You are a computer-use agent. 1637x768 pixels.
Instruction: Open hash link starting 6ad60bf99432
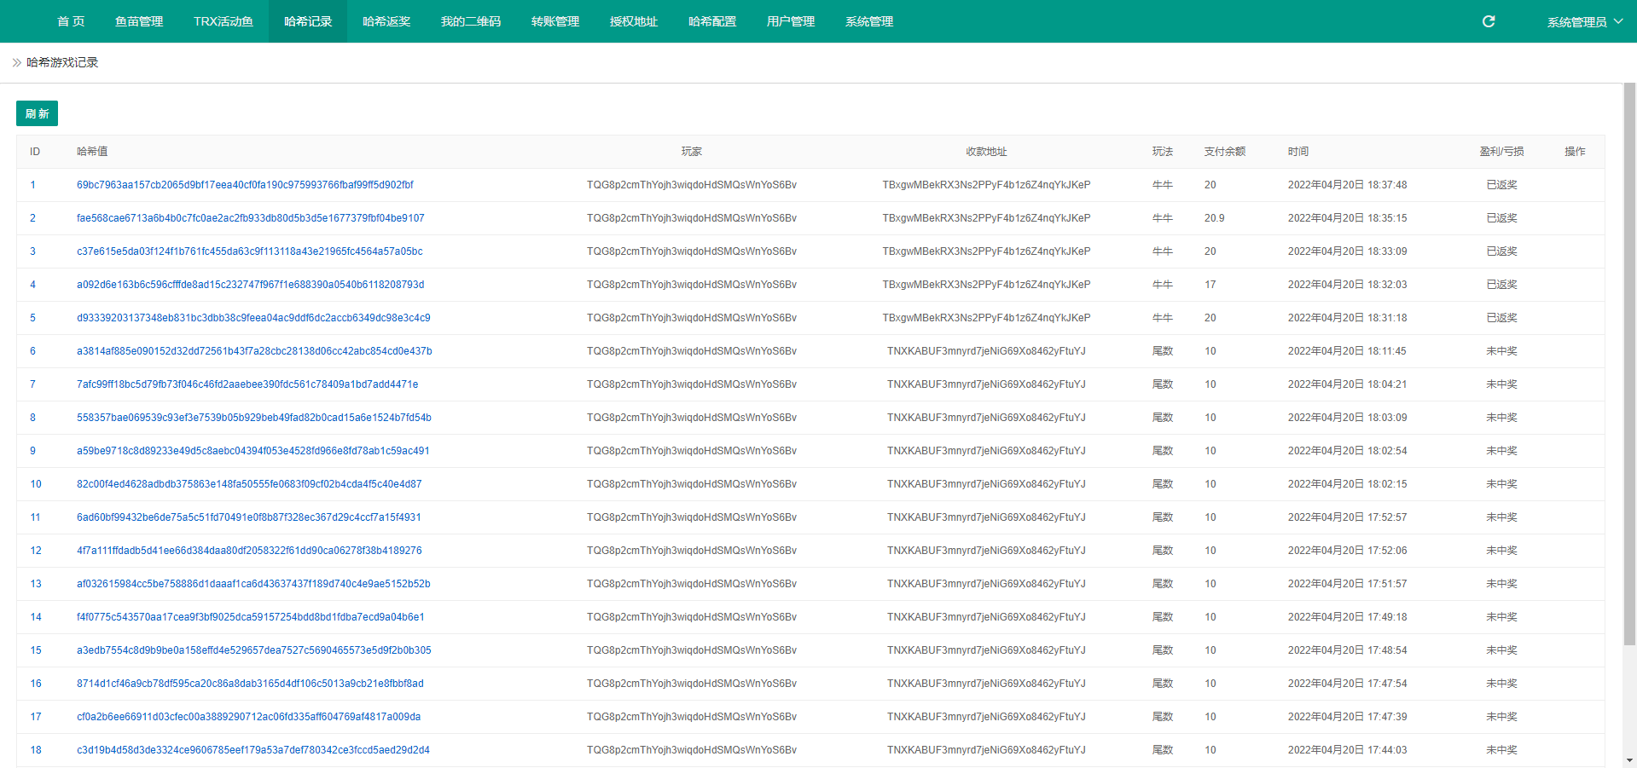(248, 517)
